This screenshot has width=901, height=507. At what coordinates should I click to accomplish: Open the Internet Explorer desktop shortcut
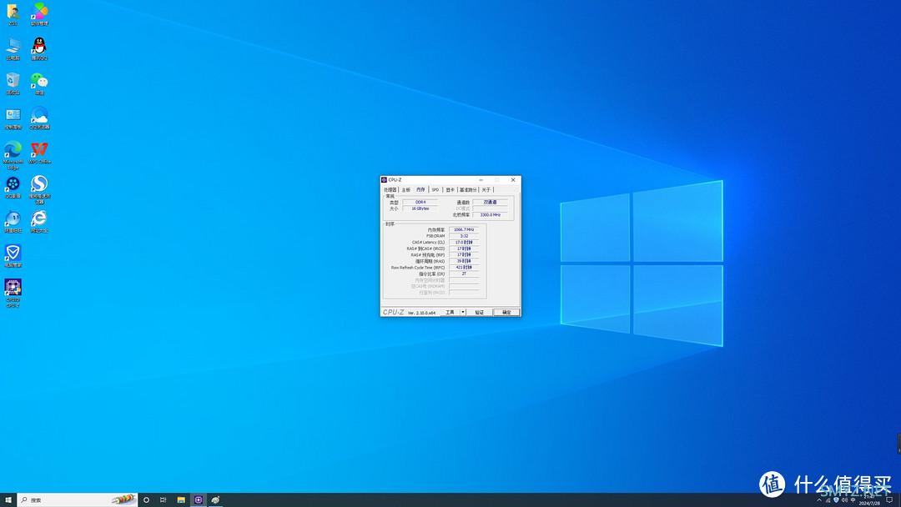pos(39,221)
